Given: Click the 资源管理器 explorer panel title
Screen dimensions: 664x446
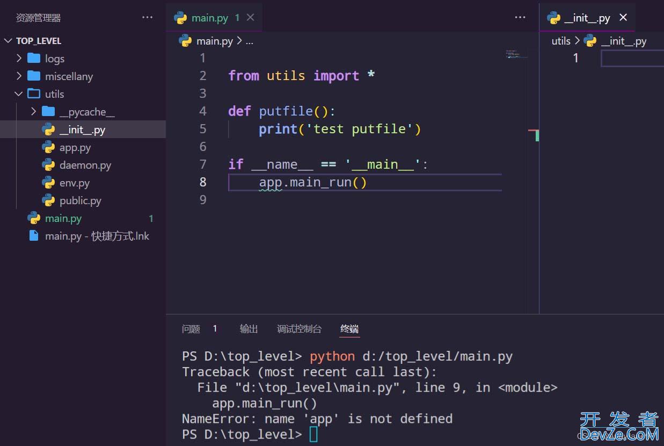Looking at the screenshot, I should 38,18.
